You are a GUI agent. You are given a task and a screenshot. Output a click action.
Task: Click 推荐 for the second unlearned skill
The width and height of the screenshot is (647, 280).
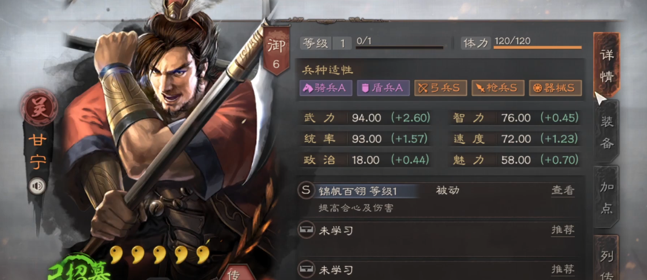tap(563, 269)
